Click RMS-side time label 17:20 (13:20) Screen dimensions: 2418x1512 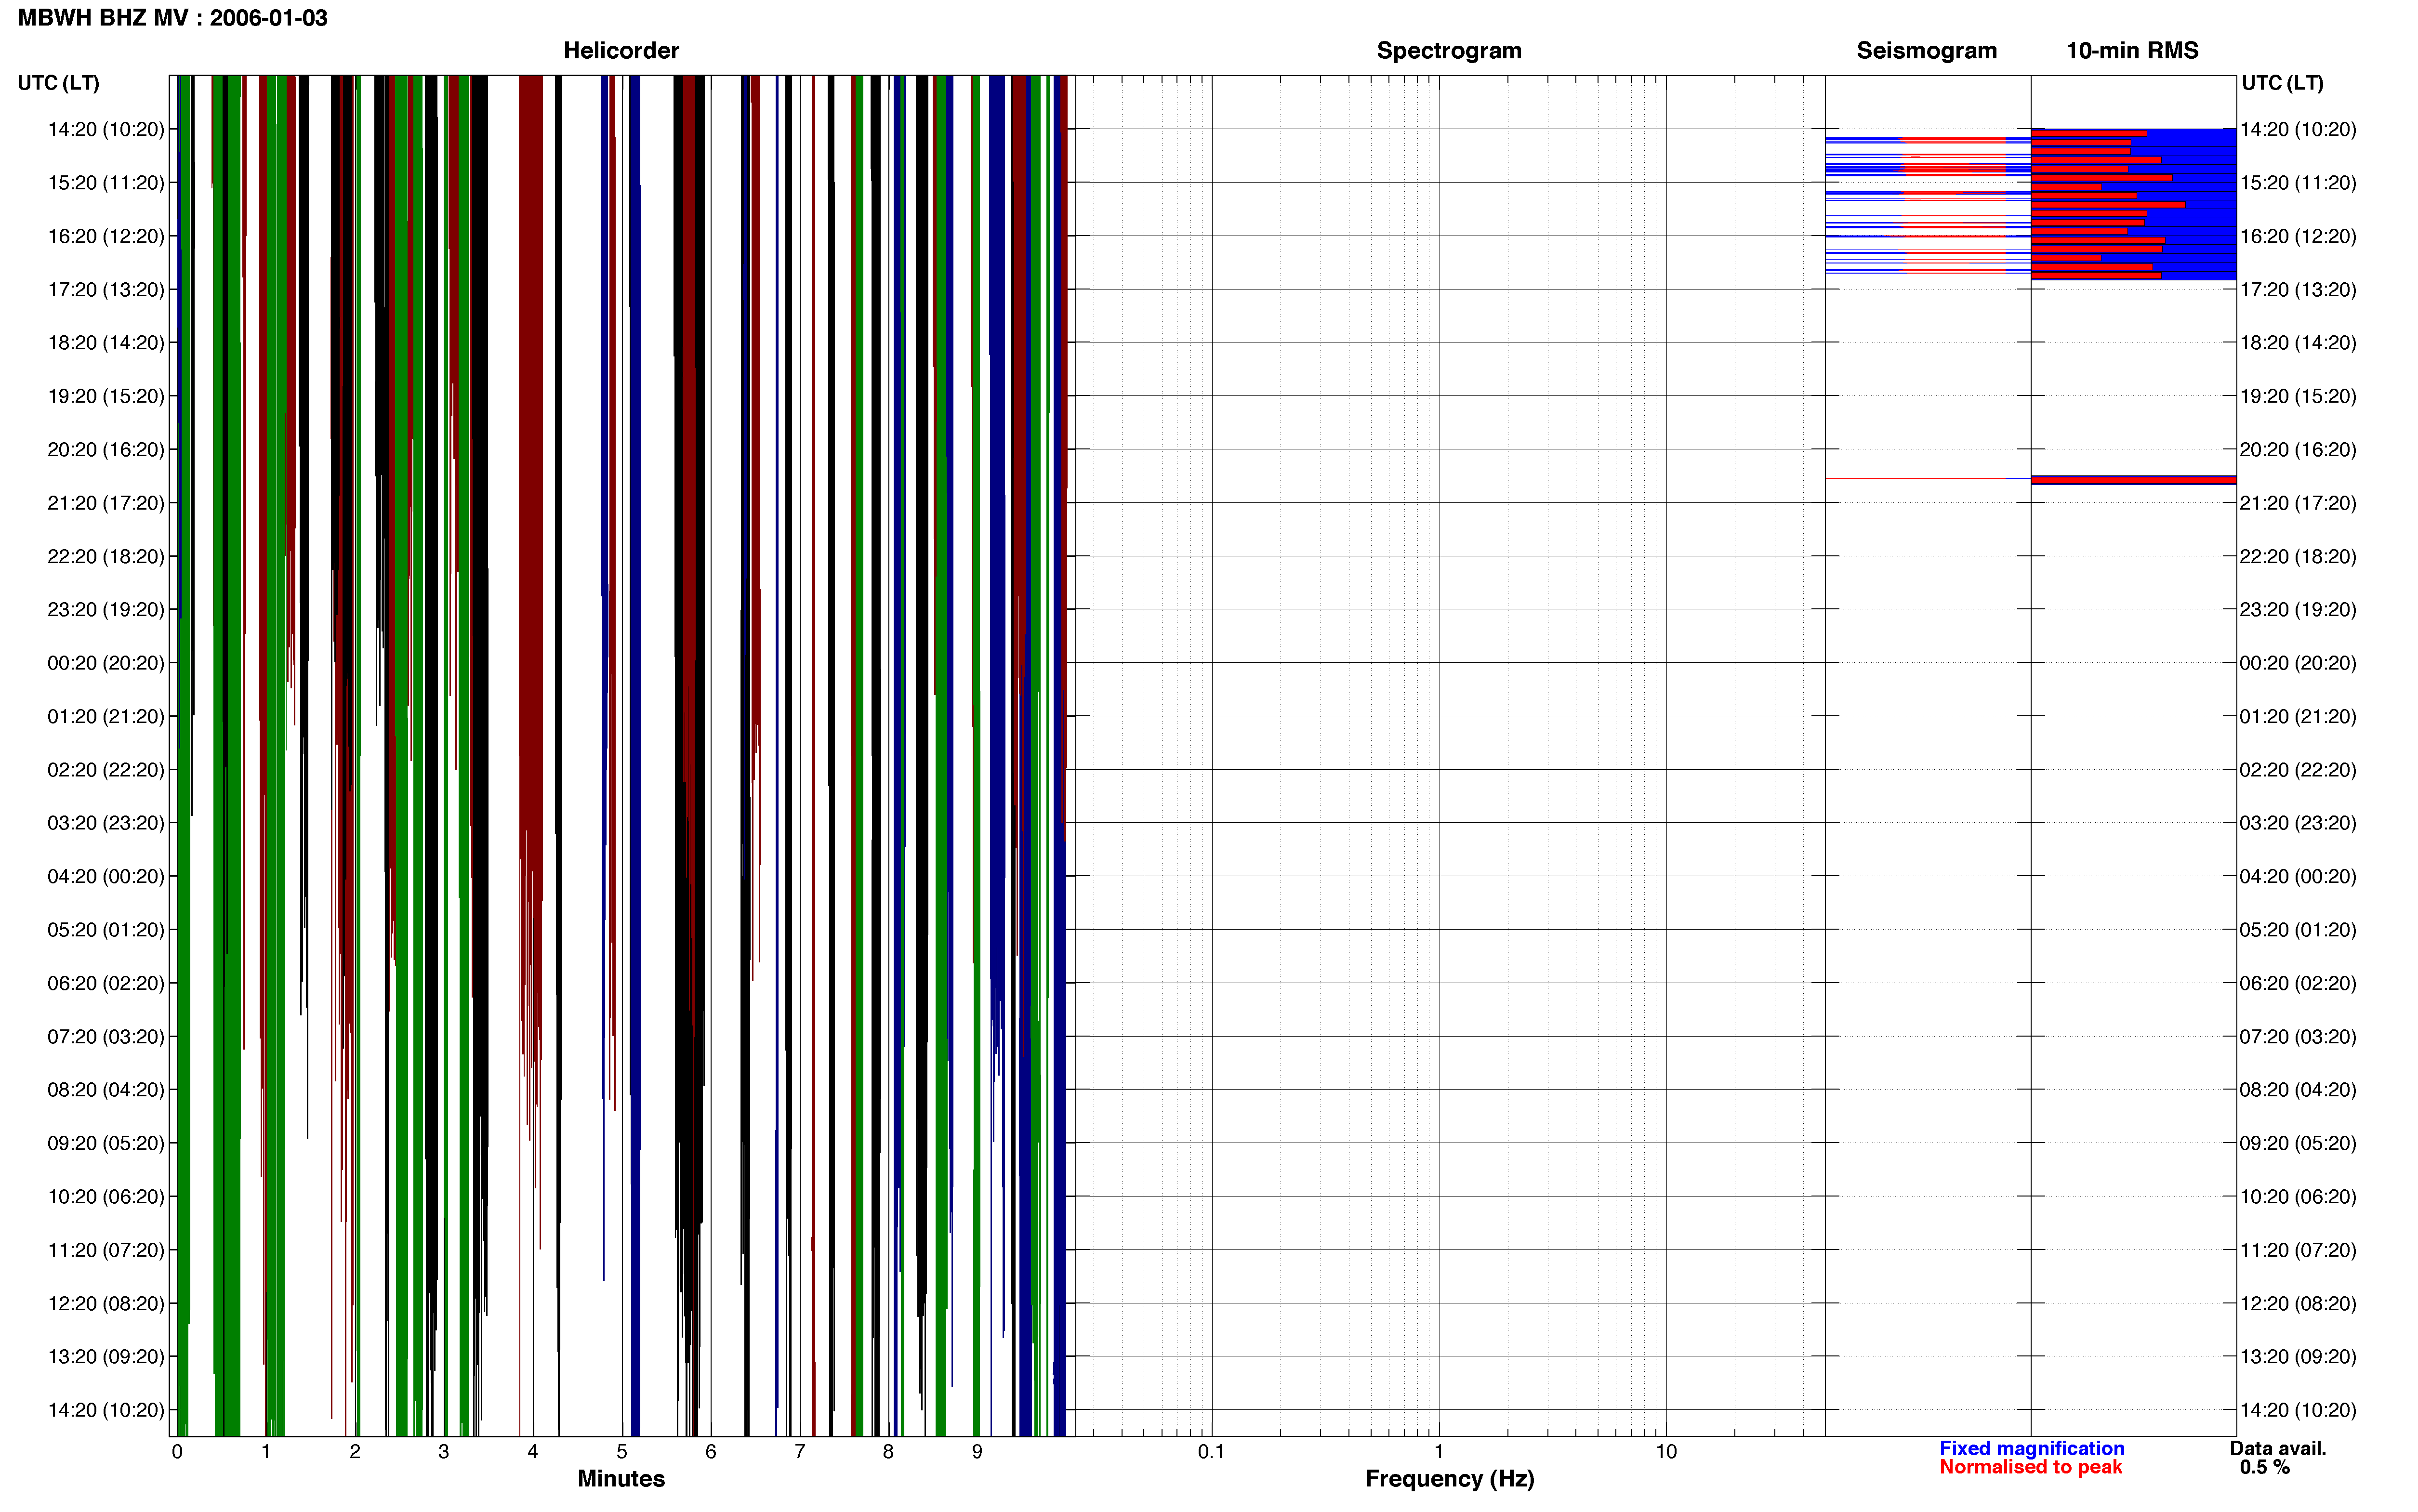click(2298, 290)
